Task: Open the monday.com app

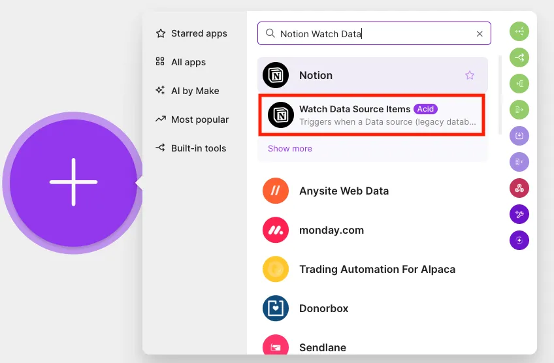Action: (x=373, y=230)
